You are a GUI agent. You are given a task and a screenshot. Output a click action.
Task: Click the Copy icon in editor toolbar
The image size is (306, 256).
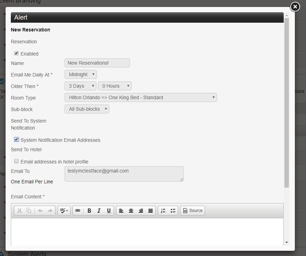29,211
